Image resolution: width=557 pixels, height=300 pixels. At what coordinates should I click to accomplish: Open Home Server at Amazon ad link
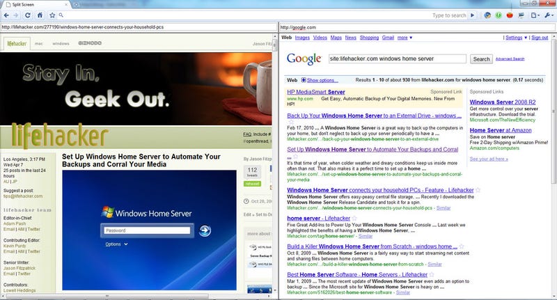501,130
